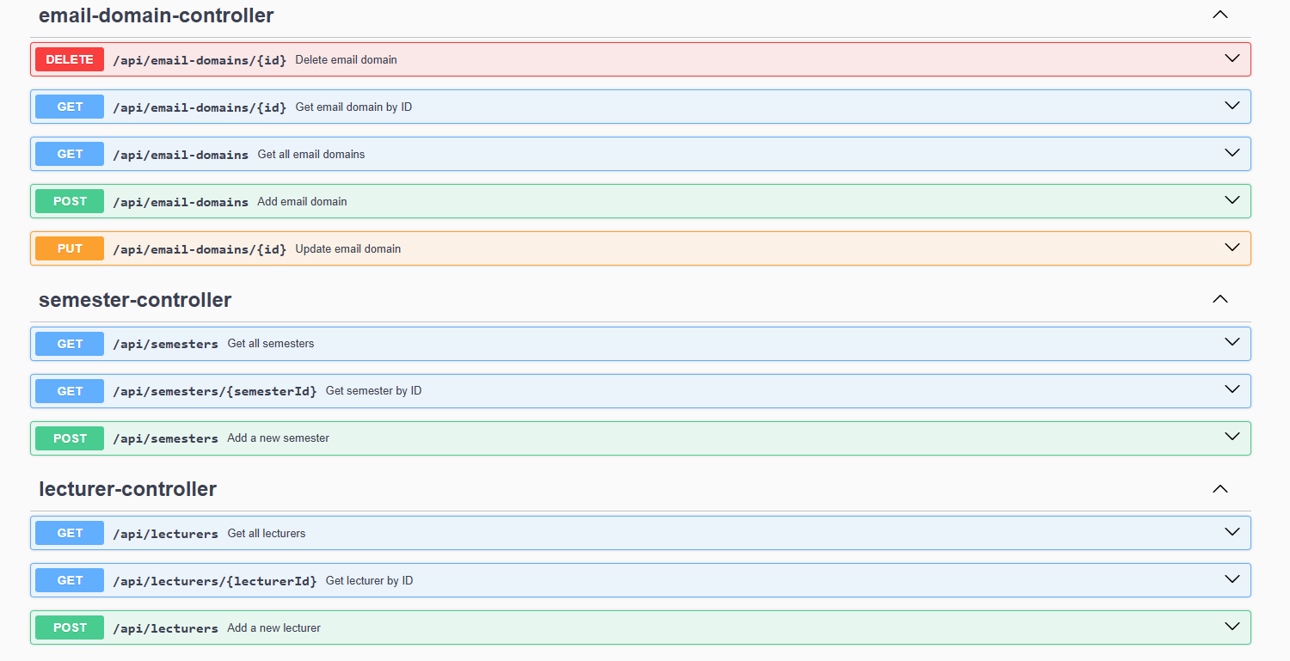Click the POST badge for Add a new lecturer

[70, 627]
